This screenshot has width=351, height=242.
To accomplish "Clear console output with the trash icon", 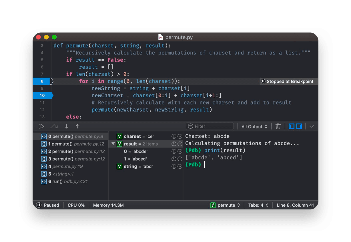I will (278, 126).
